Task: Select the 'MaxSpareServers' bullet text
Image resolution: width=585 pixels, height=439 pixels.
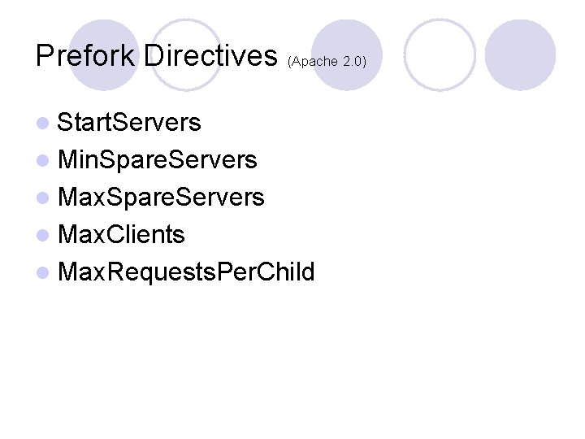Action: 161,197
